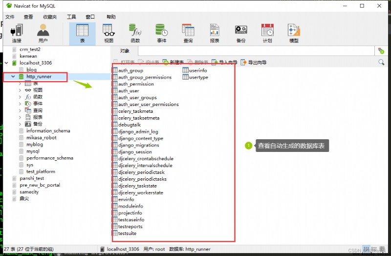Select the information_schema database
This screenshot has width=391, height=256.
click(x=48, y=131)
